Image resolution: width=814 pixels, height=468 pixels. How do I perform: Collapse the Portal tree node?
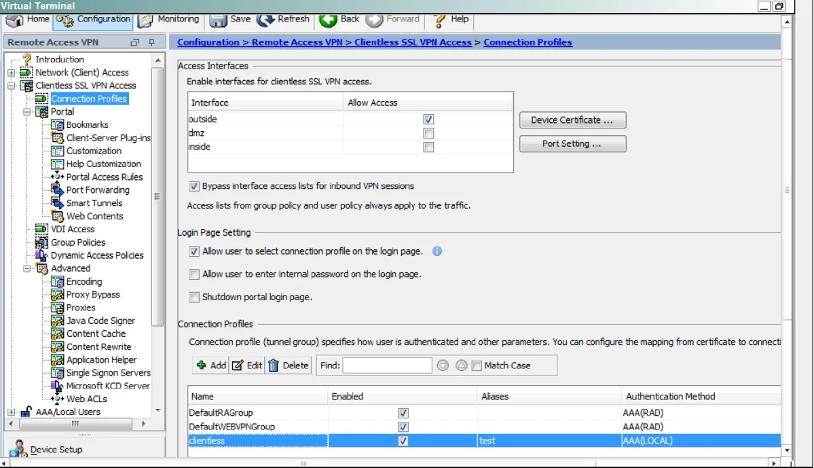pos(27,111)
